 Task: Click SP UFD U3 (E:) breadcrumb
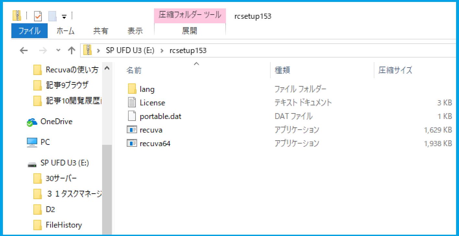point(130,51)
